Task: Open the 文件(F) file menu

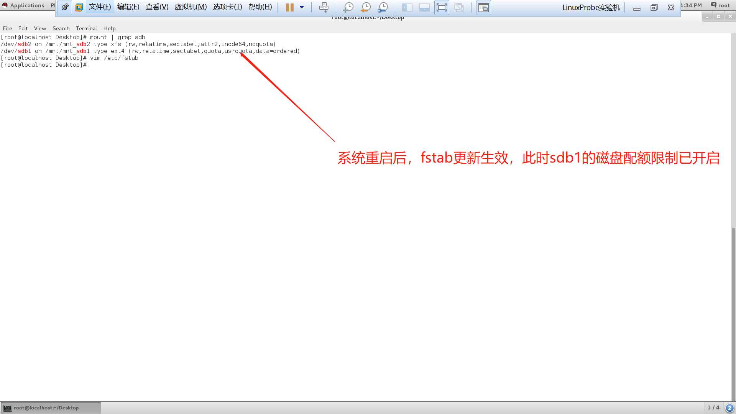Action: tap(100, 7)
